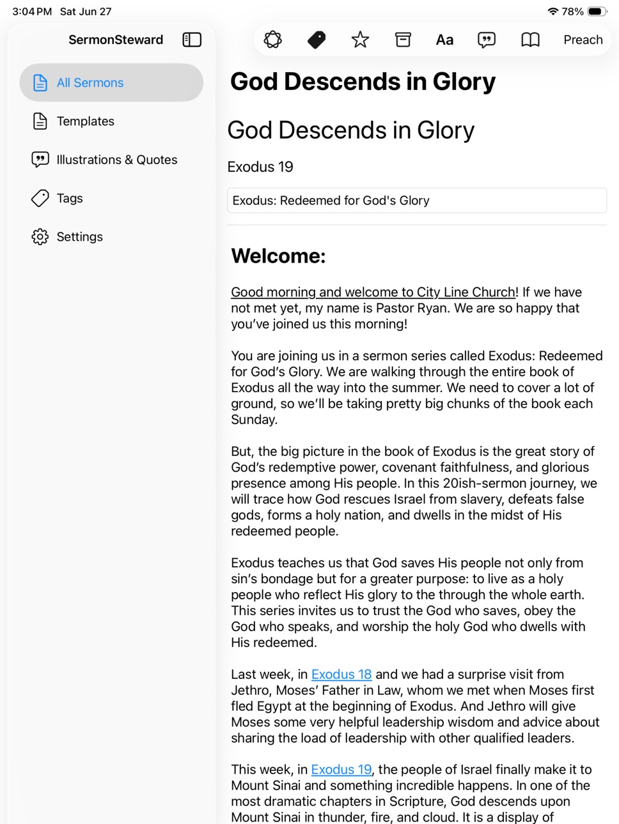Open the book reading view icon

coord(530,40)
